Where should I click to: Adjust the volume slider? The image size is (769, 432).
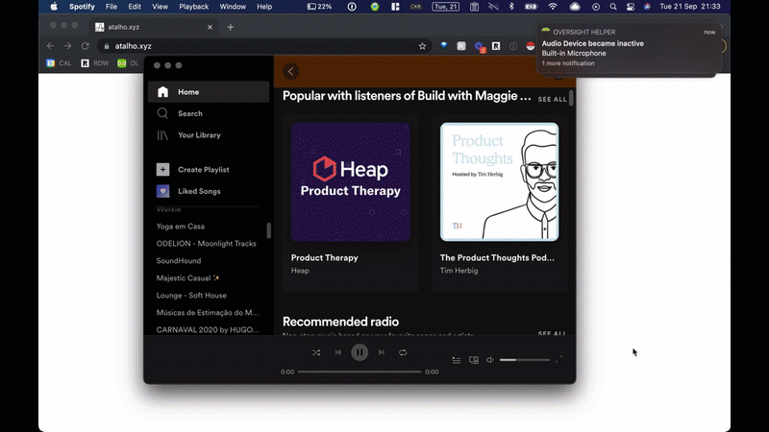tap(524, 360)
